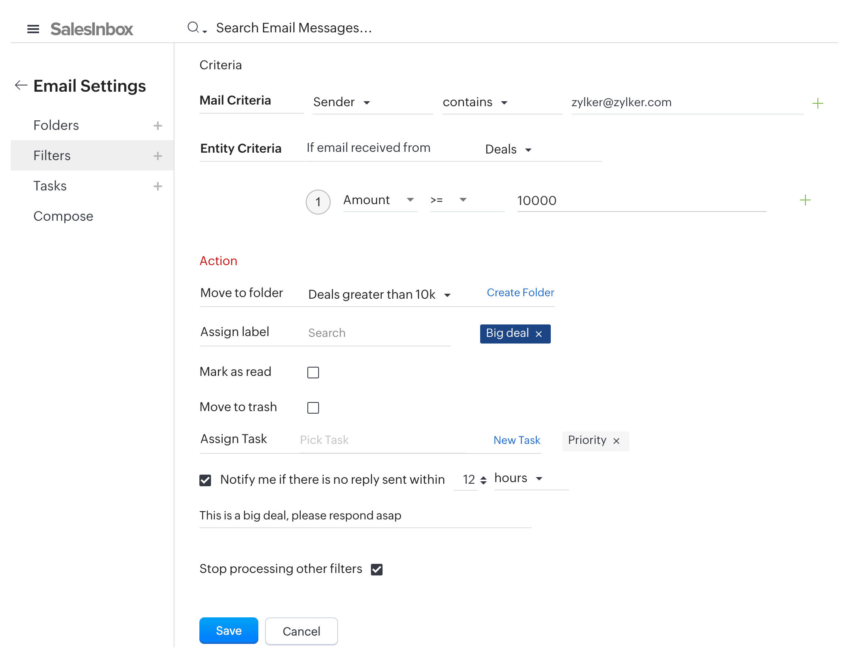Go to Compose settings

pyautogui.click(x=63, y=216)
